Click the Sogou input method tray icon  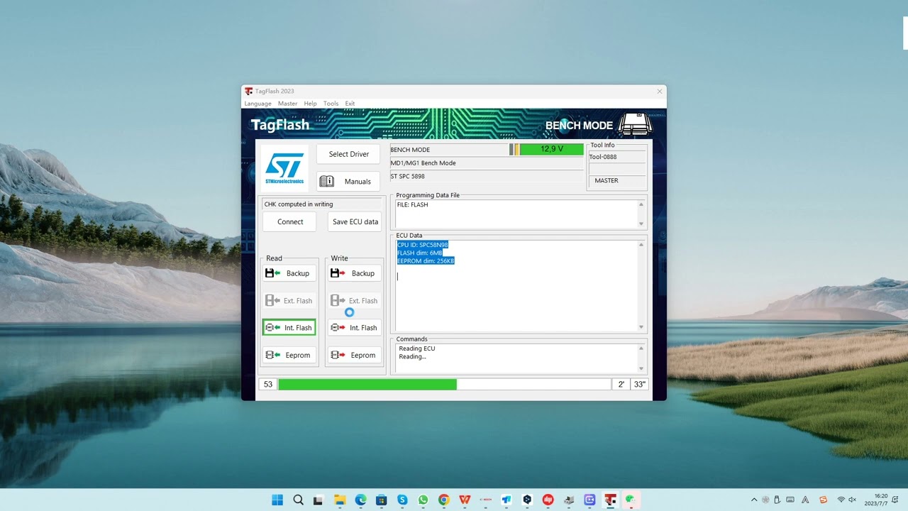823,500
